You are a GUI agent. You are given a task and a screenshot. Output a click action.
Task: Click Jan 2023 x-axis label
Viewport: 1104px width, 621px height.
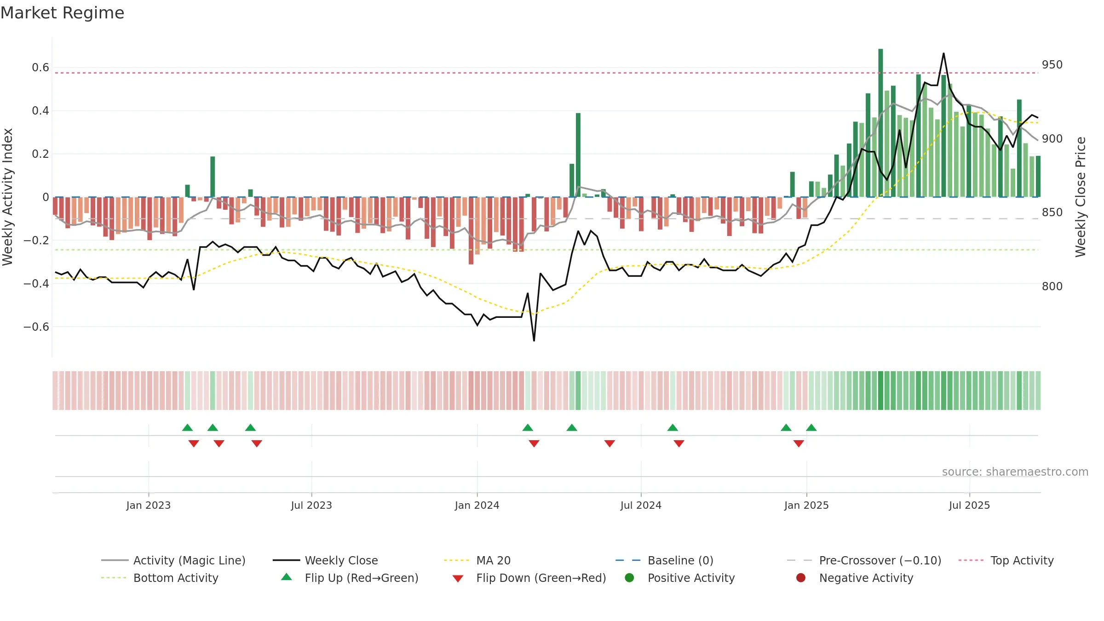point(148,505)
